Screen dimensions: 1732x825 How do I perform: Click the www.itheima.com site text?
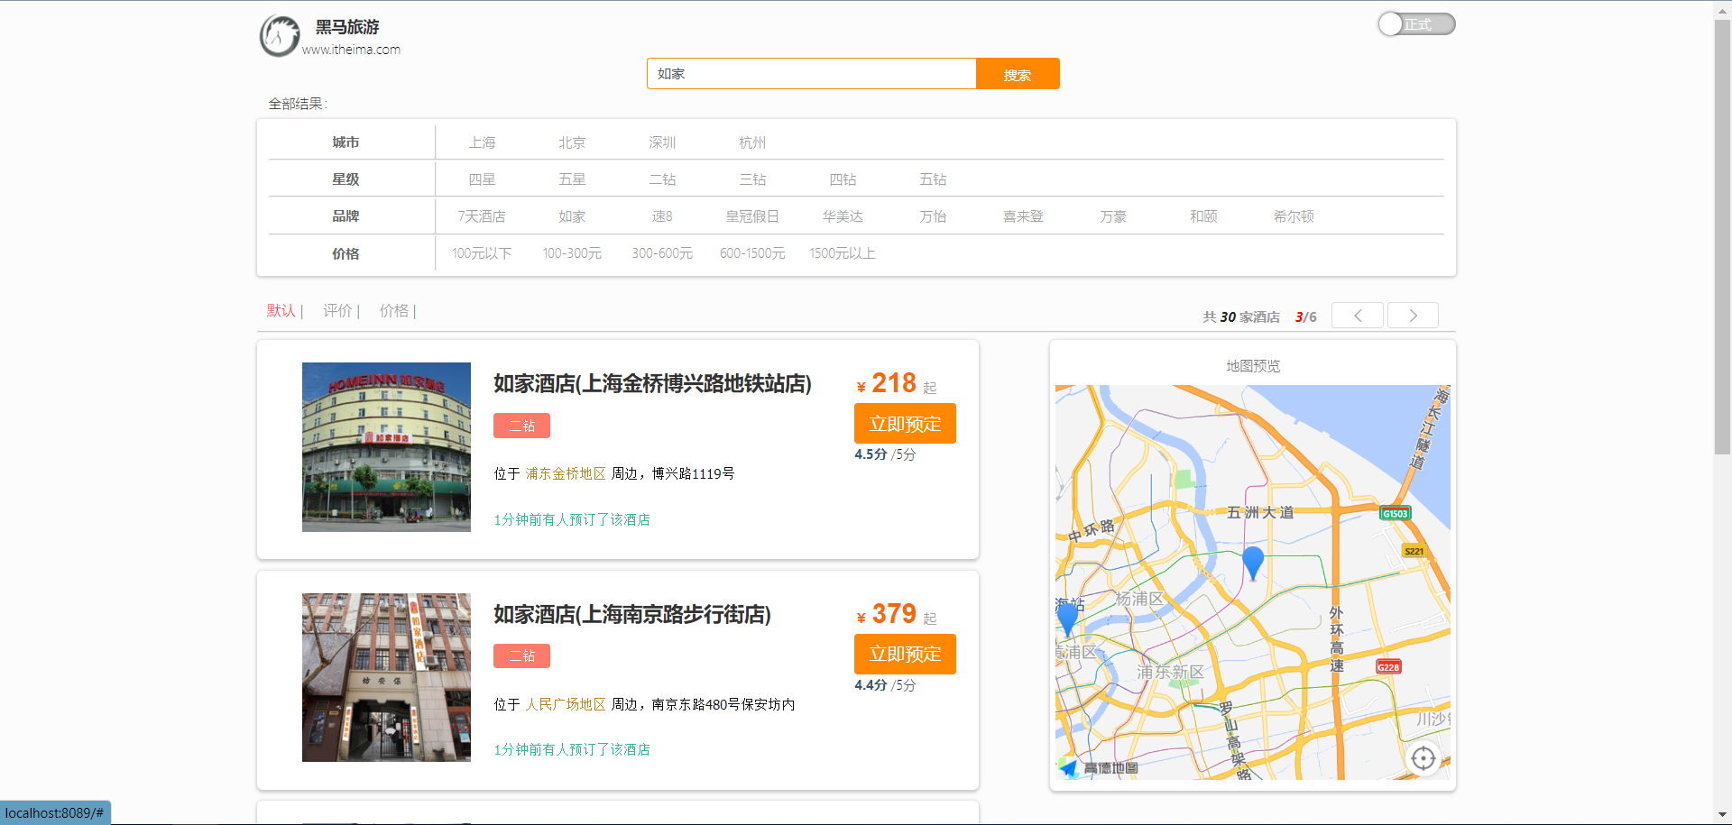(351, 50)
